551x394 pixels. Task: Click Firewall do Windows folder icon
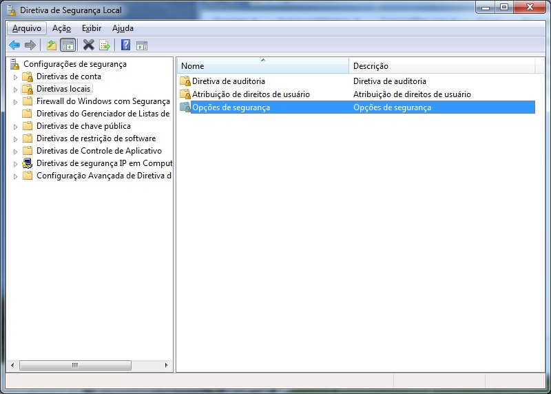pyautogui.click(x=28, y=101)
